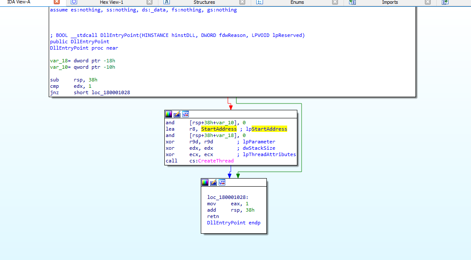The height and width of the screenshot is (260, 471).
Task: Open the Structures tab
Action: pos(204,2)
